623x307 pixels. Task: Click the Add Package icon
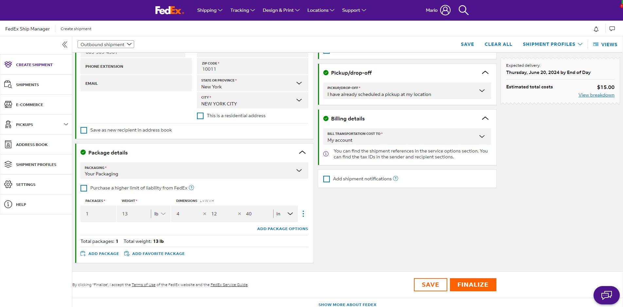click(x=83, y=254)
